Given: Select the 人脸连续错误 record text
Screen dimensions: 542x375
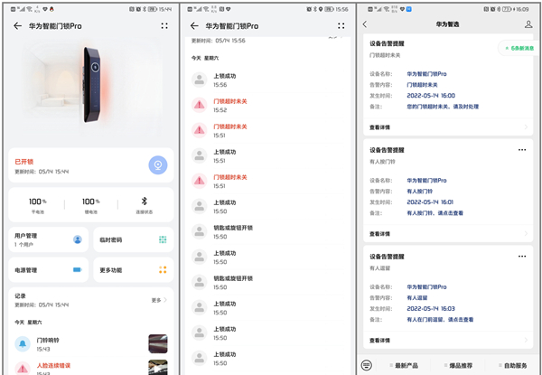Looking at the screenshot, I should coord(53,365).
